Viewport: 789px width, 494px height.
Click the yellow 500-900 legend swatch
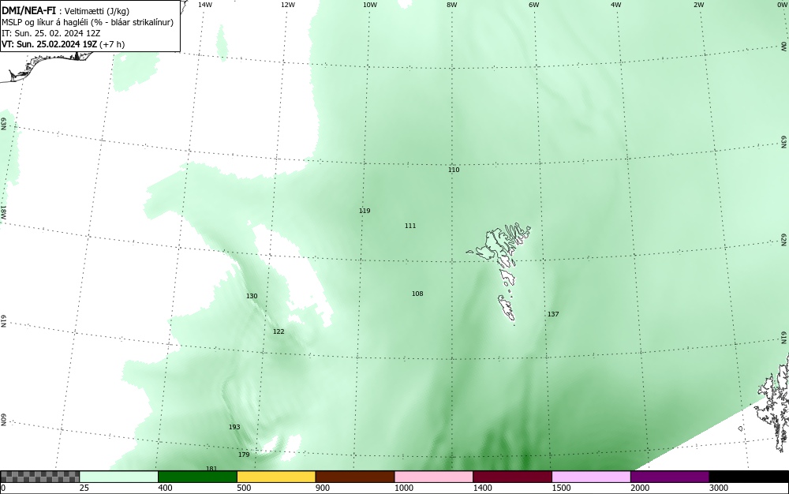276,477
